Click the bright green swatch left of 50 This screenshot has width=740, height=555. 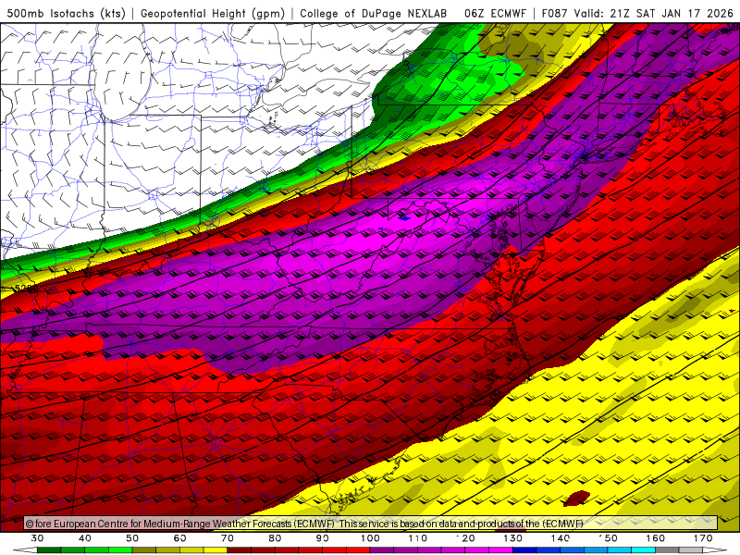(120, 550)
